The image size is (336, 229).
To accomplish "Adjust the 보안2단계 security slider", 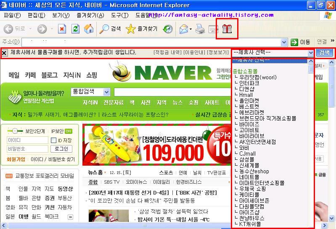I will [15, 131].
